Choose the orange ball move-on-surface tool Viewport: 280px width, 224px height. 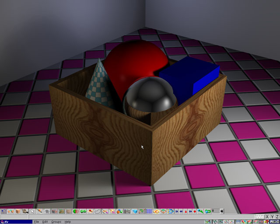click(x=40, y=211)
